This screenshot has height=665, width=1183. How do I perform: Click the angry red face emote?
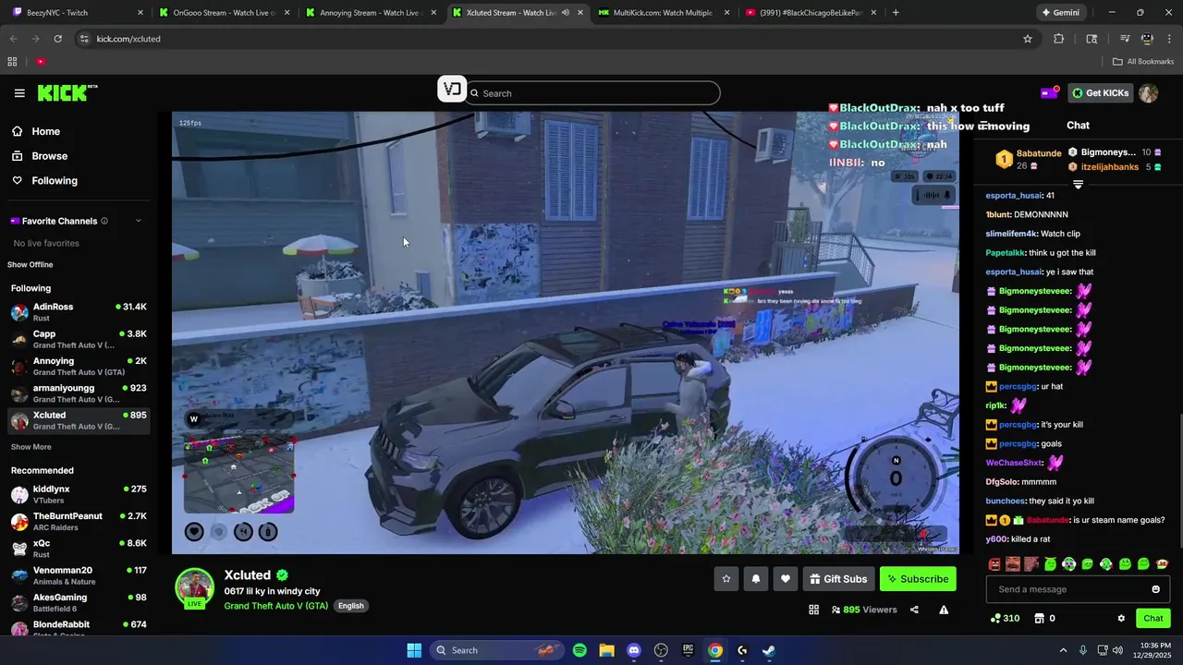pyautogui.click(x=994, y=564)
